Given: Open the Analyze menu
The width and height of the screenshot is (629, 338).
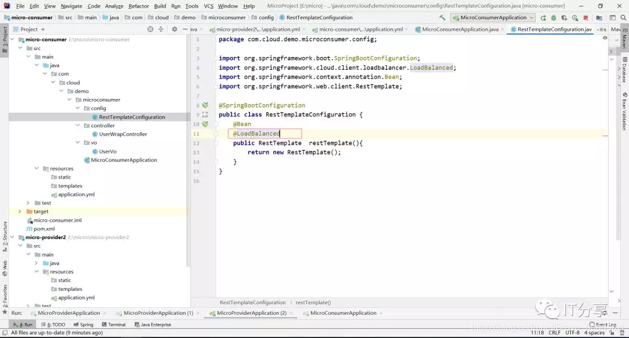Looking at the screenshot, I should point(114,6).
